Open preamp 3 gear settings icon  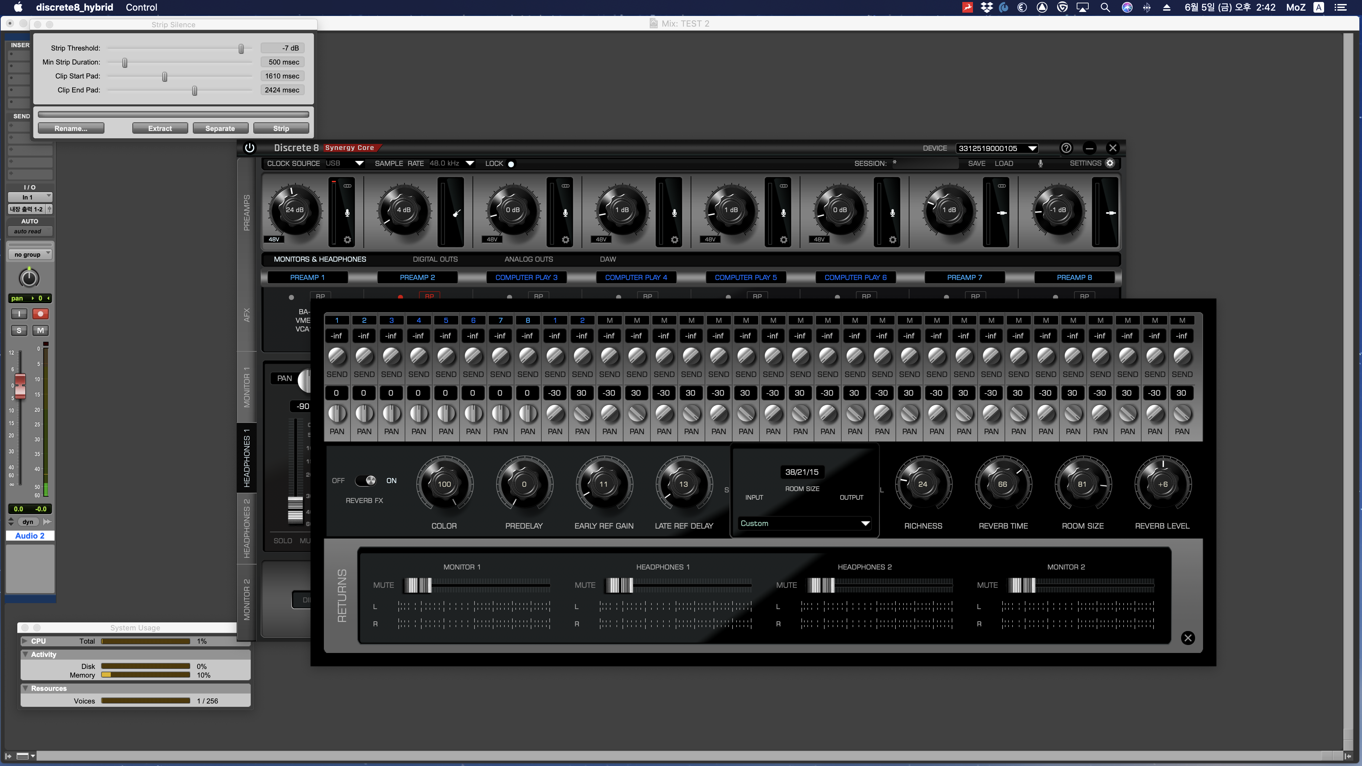point(565,240)
